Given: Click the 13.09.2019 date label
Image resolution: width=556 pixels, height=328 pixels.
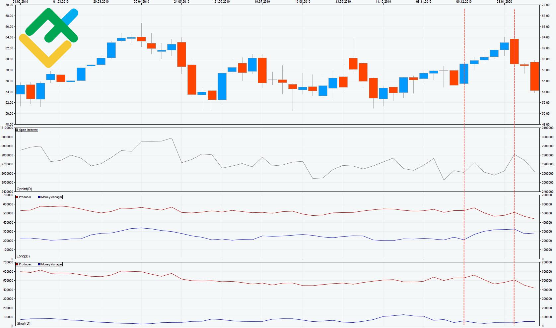Looking at the screenshot, I should pos(343,2).
